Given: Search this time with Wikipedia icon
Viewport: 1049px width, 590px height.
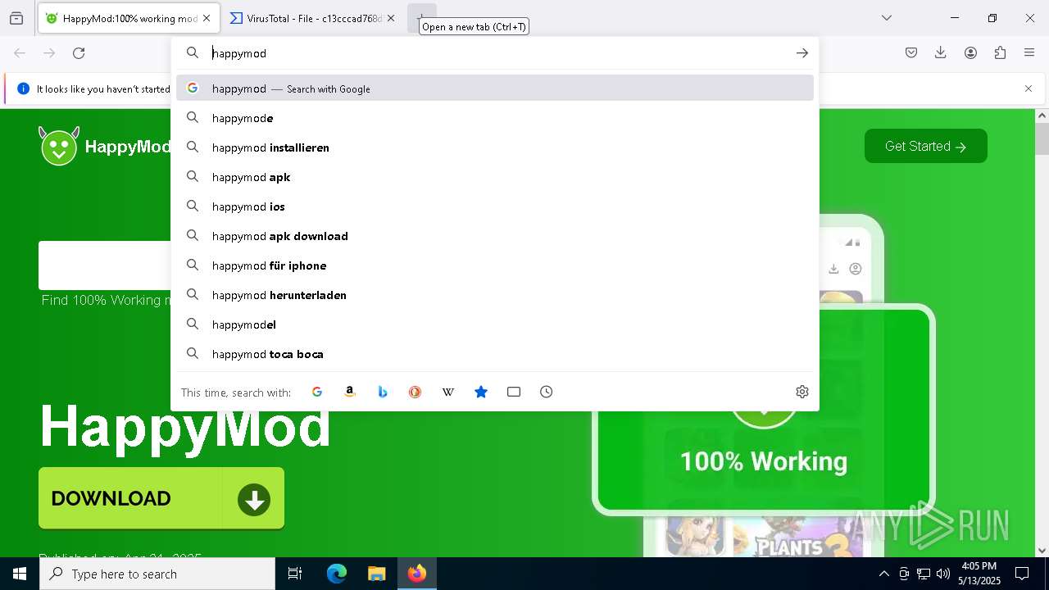Looking at the screenshot, I should [x=448, y=392].
